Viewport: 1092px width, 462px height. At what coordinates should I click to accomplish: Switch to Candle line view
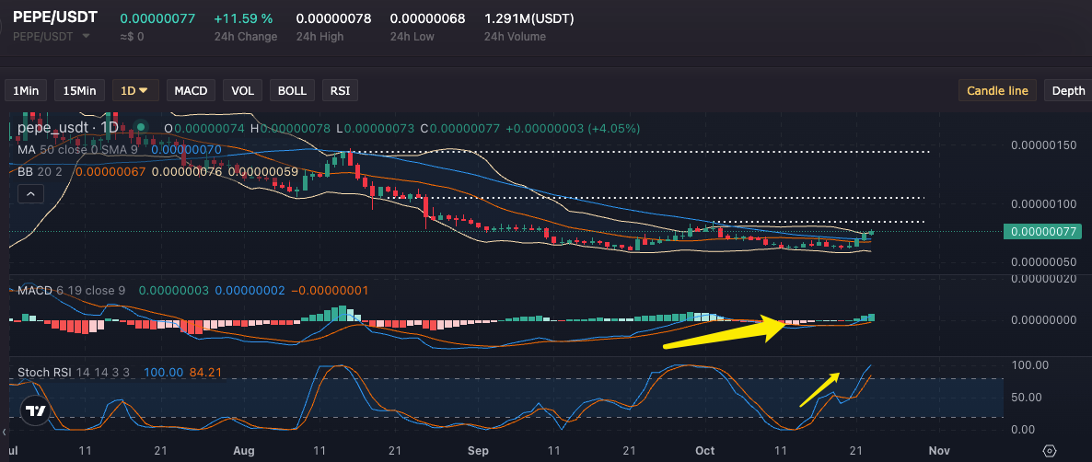click(997, 90)
